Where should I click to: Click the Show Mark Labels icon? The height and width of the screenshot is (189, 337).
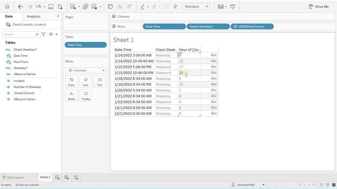166,7
